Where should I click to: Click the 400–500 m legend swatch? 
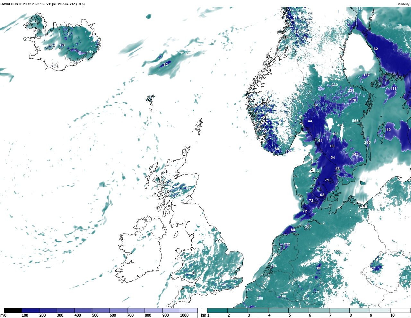83,310
